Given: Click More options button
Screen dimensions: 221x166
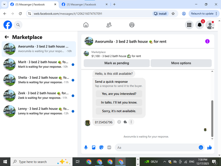Looking at the screenshot, I should 181,63.
